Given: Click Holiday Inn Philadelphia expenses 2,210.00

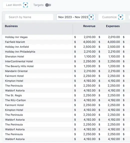Looking at the screenshot, I should pos(114,51).
